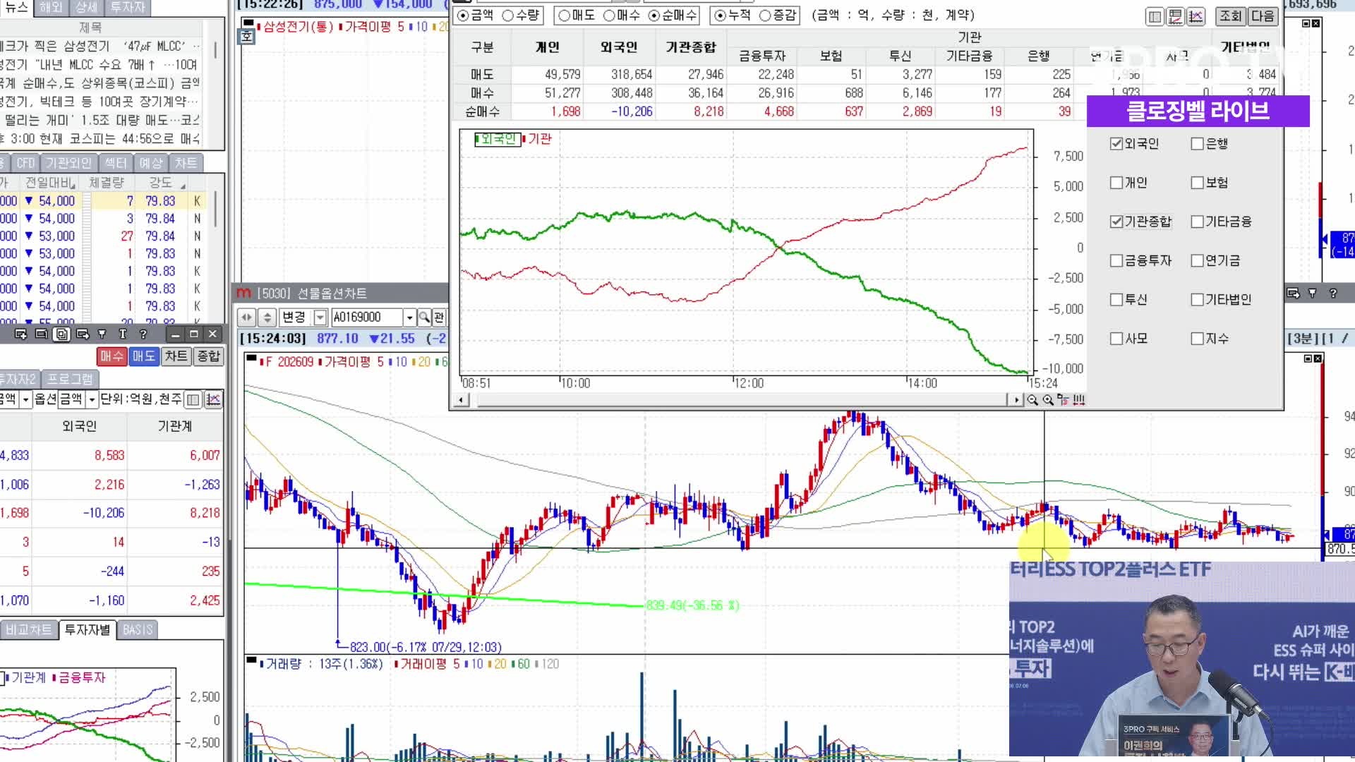Check the 개인 checkbox
The height and width of the screenshot is (762, 1355).
[x=1116, y=183]
